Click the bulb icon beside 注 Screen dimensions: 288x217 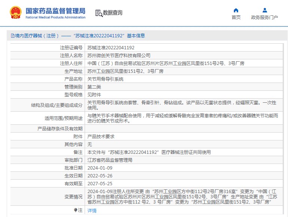[x=76, y=210]
